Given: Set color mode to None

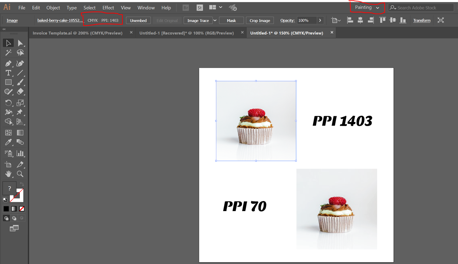Looking at the screenshot, I should click(22, 209).
